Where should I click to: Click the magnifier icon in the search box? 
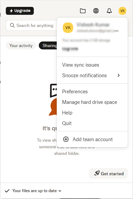(12, 25)
